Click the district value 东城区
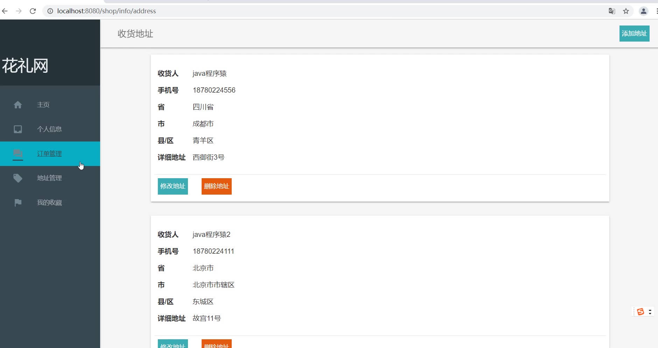Screen dimensions: 658x348 point(203,302)
